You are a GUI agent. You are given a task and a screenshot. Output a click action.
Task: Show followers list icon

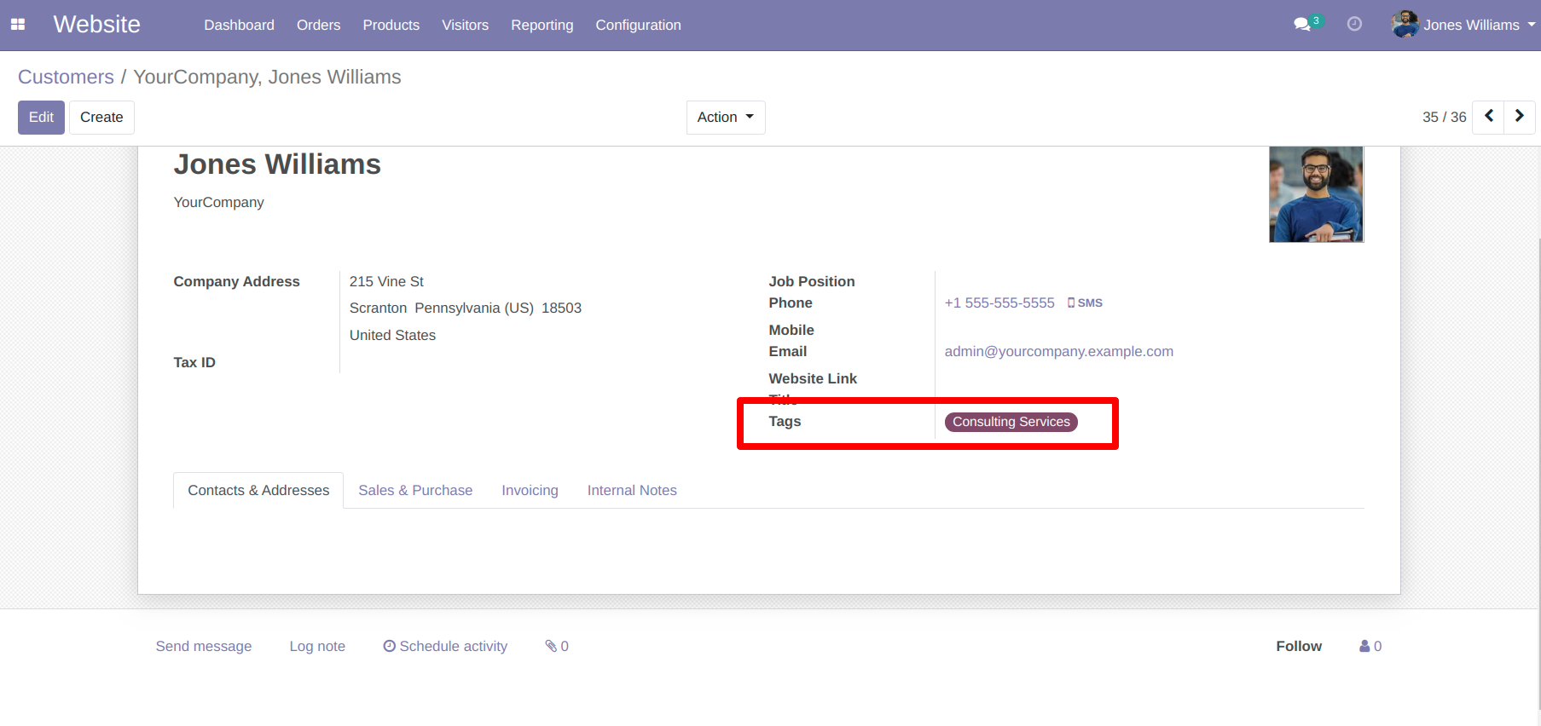point(1370,647)
